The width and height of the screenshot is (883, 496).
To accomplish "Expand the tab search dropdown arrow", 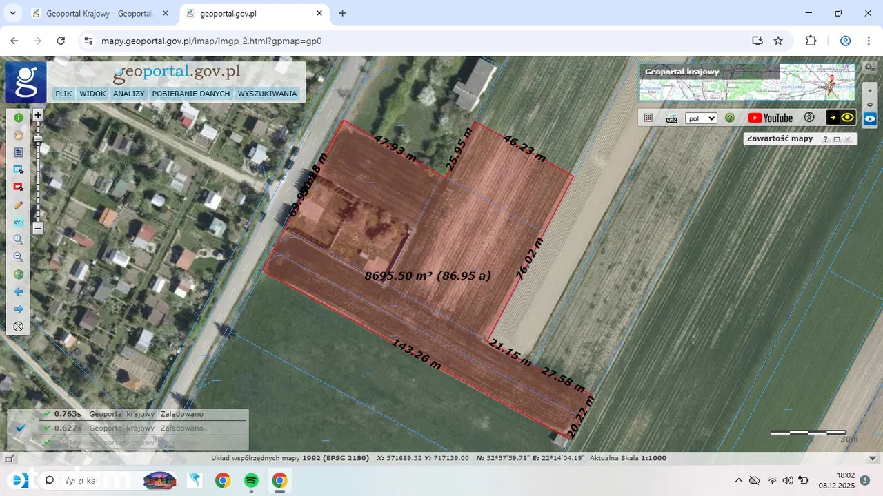I will tap(12, 13).
